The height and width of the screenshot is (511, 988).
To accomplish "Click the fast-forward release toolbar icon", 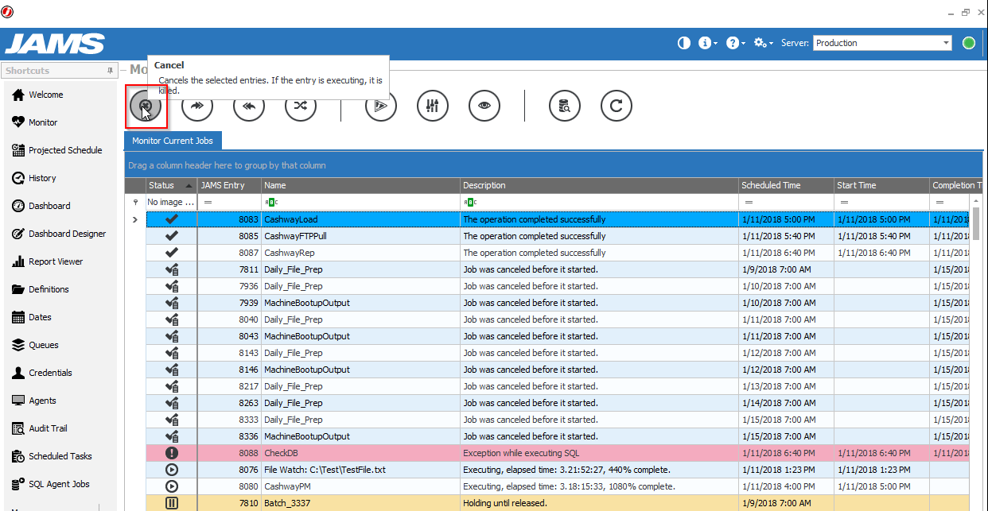I will pos(196,105).
